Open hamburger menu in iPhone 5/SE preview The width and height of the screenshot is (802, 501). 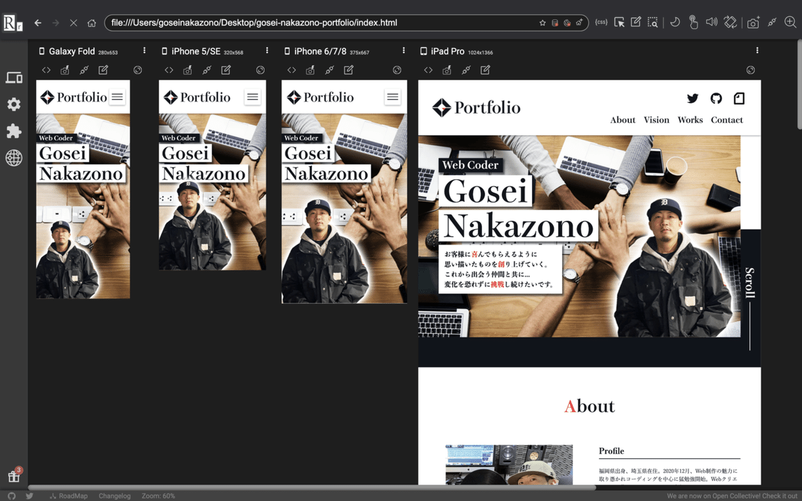tap(253, 97)
